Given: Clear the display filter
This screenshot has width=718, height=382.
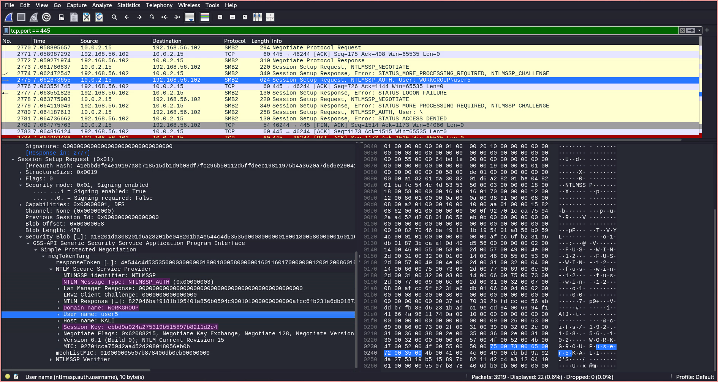Looking at the screenshot, I should click(682, 30).
